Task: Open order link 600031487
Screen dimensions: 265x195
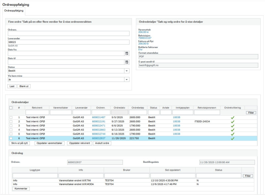Action: pyautogui.click(x=98, y=117)
